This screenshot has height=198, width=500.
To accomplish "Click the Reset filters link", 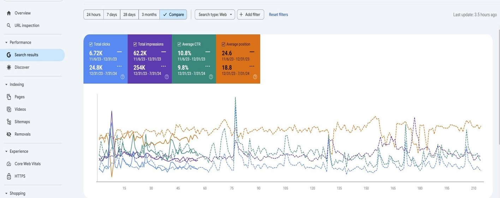I will [278, 14].
